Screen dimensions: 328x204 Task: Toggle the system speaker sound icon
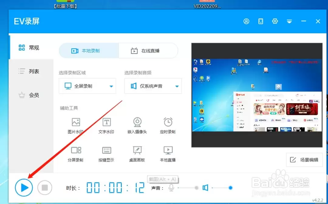(205, 188)
